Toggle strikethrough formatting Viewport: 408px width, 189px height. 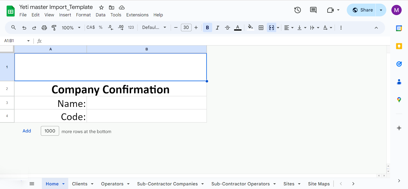point(227,28)
